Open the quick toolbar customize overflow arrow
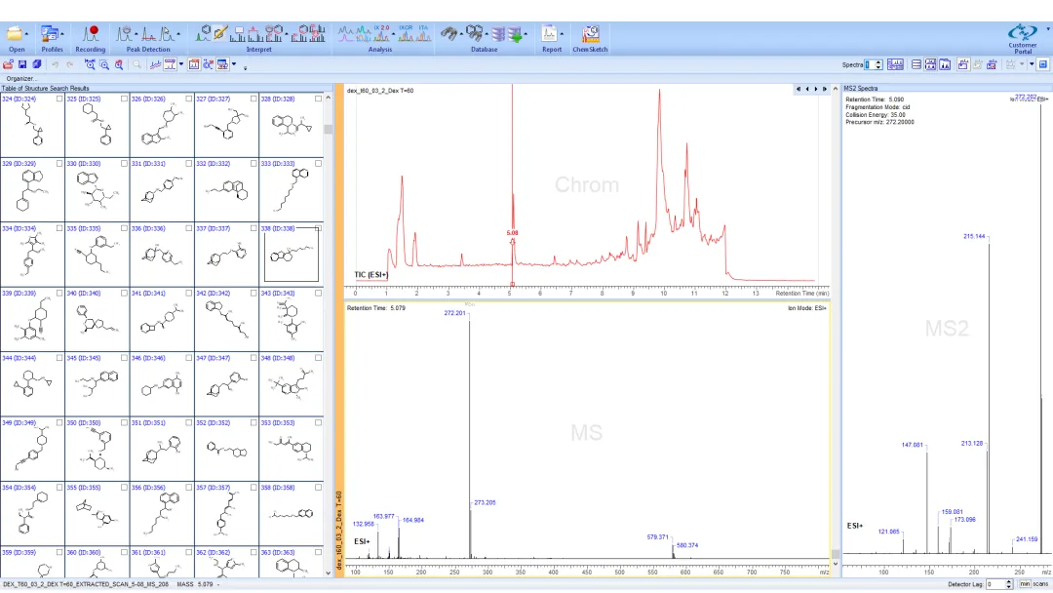This screenshot has height=593, width=1053. [x=245, y=67]
